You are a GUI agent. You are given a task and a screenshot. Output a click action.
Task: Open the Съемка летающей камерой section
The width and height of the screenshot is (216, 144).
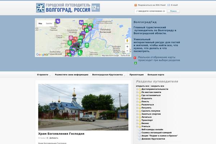(157, 133)
